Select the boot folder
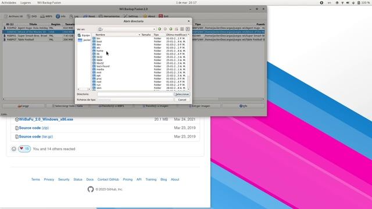The image size is (372, 209). 99,41
